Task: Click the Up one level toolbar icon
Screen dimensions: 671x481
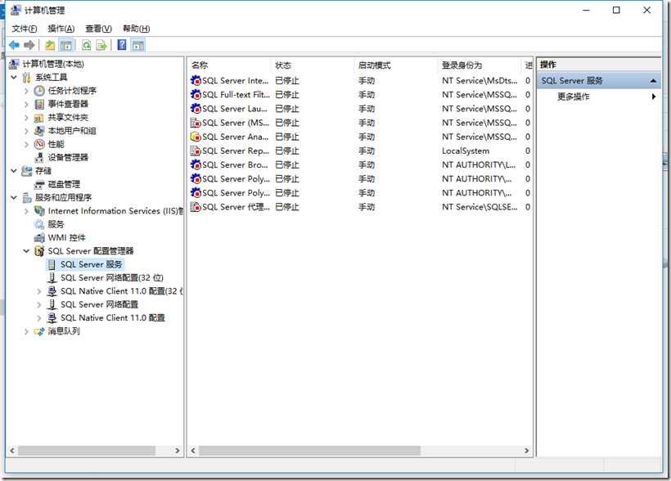Action: (x=50, y=45)
